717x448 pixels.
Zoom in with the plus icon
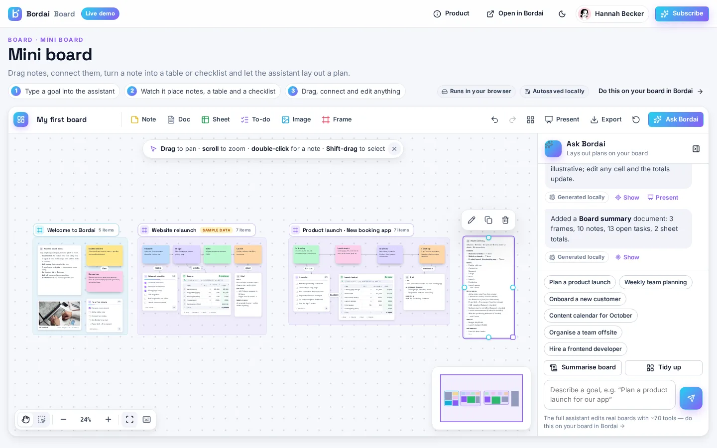108,420
